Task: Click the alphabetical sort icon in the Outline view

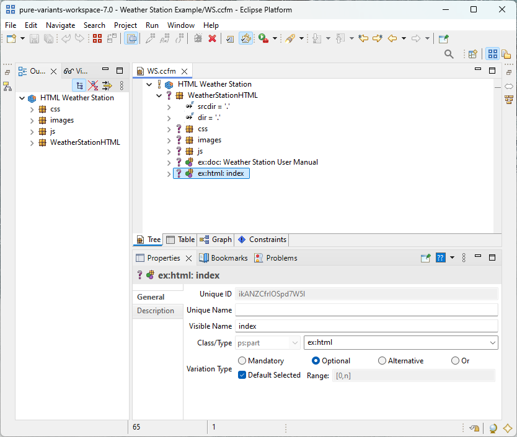Action: pyautogui.click(x=94, y=84)
